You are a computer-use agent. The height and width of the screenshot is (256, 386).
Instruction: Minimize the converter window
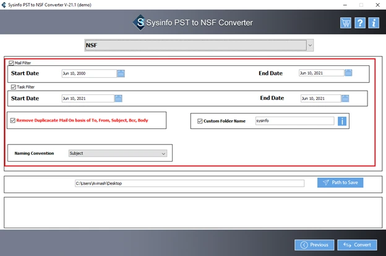(x=345, y=5)
